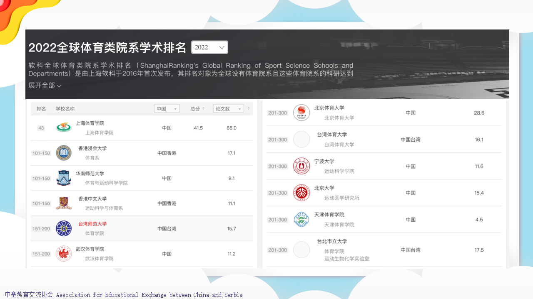
Task: Open the 台北市立大学 link
Action: [332, 241]
